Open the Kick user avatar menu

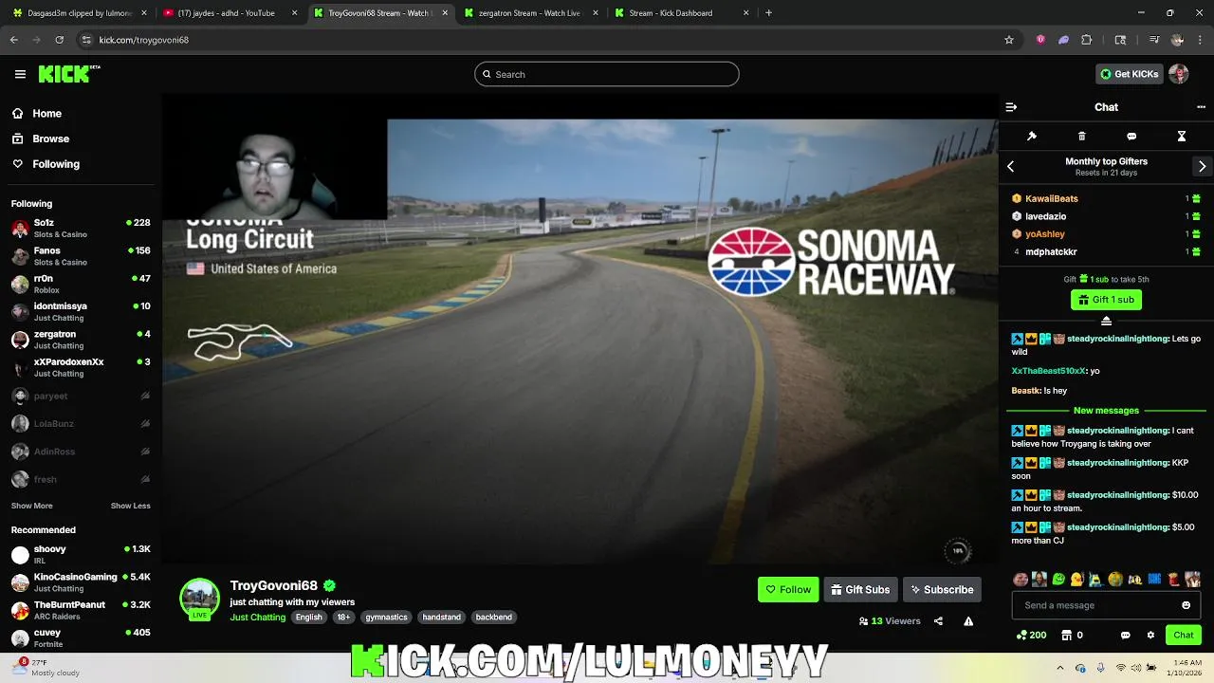click(1179, 74)
